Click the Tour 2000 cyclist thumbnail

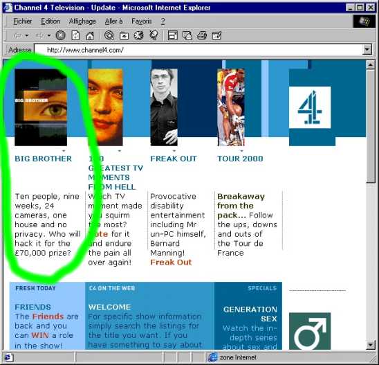(x=231, y=107)
